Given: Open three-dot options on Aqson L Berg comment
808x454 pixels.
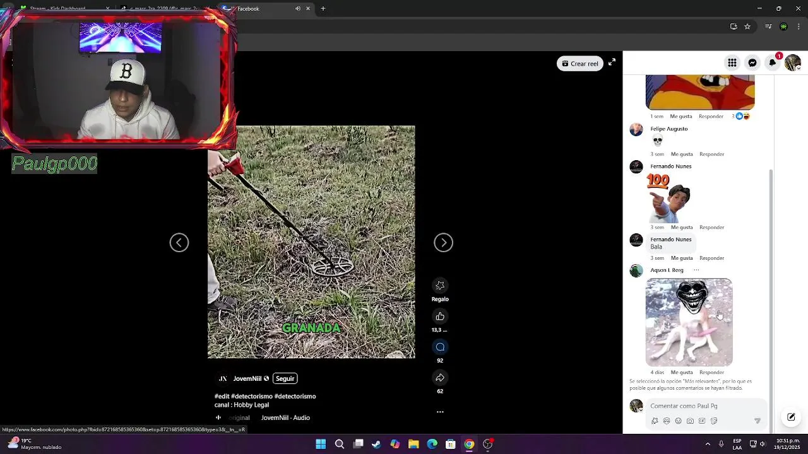Looking at the screenshot, I should (x=696, y=270).
